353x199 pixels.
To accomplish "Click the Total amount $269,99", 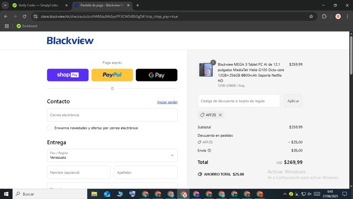I will (x=293, y=162).
